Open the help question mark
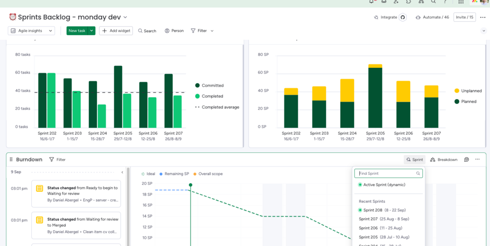Viewport: 490px width, 246px height. point(445,1)
